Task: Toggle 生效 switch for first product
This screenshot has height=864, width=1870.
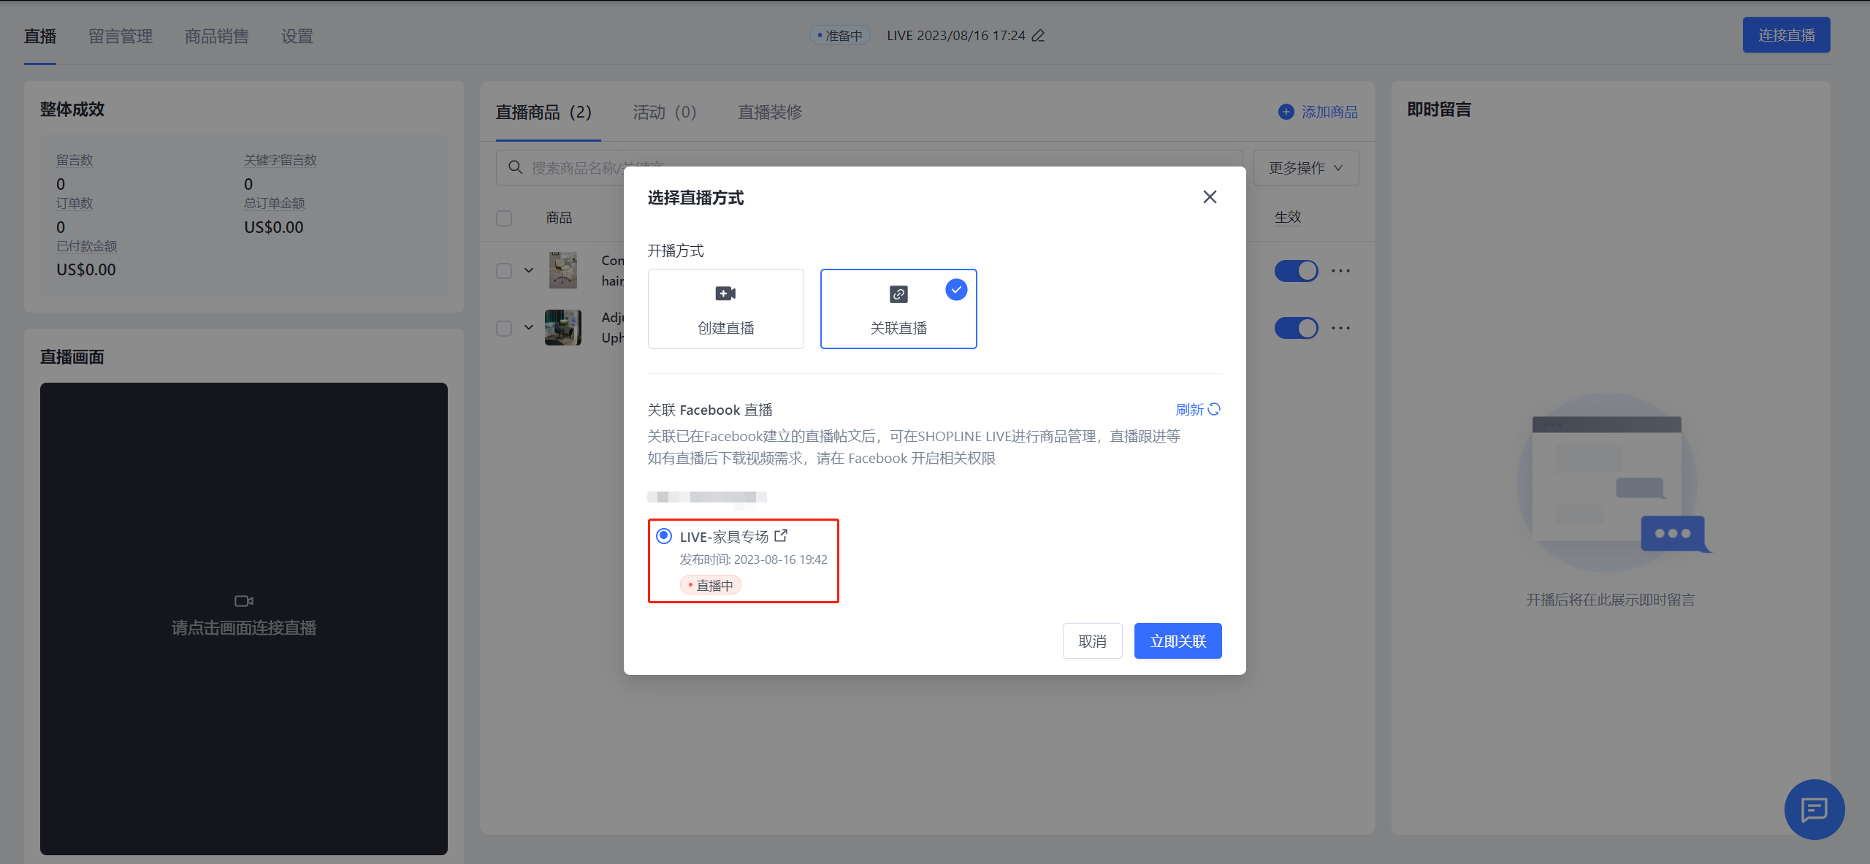Action: (x=1297, y=271)
